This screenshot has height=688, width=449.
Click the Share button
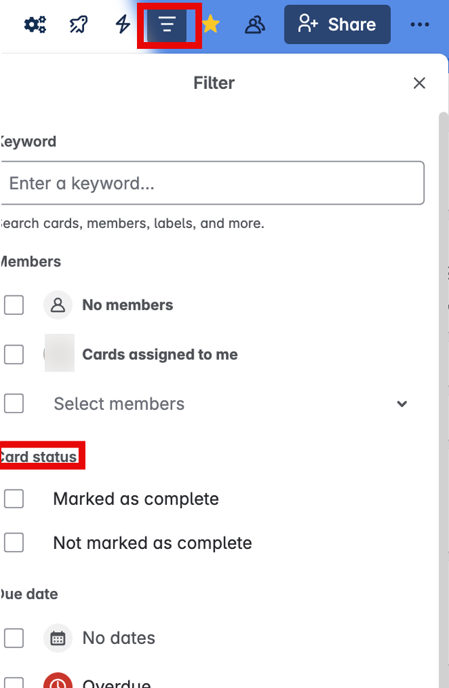(x=337, y=25)
